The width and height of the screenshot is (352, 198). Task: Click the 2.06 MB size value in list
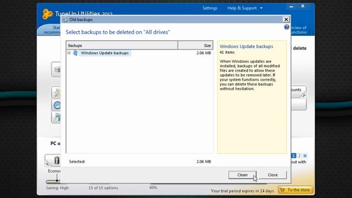coord(204,53)
